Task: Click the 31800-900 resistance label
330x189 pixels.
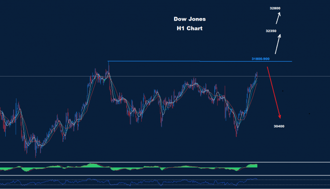Action: pos(260,59)
